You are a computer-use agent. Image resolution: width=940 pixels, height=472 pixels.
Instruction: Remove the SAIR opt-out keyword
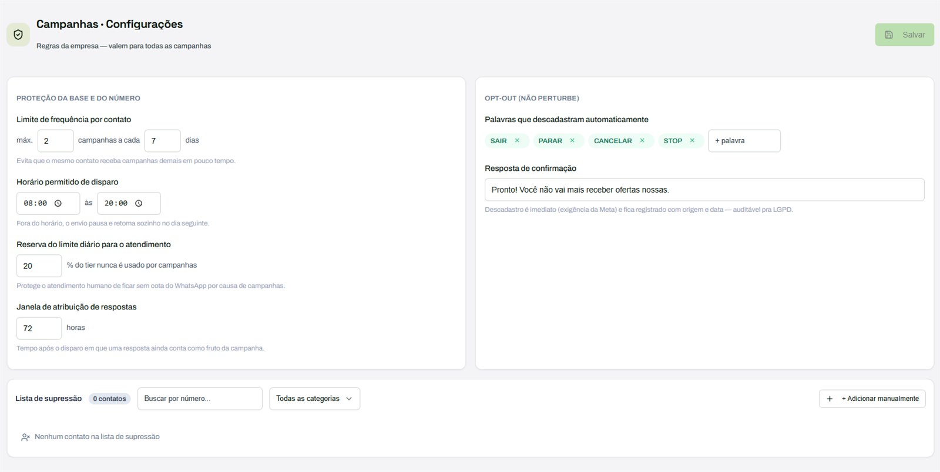click(517, 140)
